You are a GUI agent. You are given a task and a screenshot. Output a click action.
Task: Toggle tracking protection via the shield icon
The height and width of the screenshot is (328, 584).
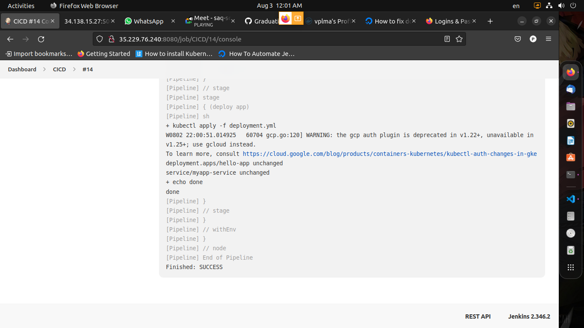point(99,39)
